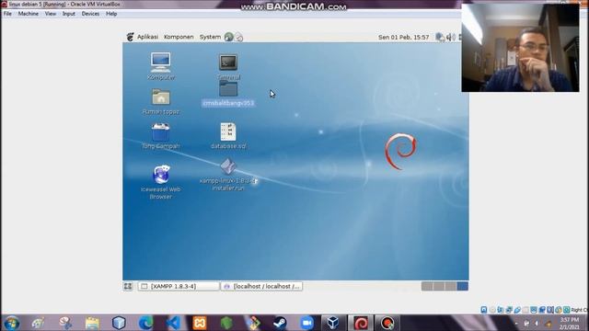Switch to localhost / localhost window button
Image resolution: width=589 pixels, height=331 pixels.
click(x=261, y=286)
